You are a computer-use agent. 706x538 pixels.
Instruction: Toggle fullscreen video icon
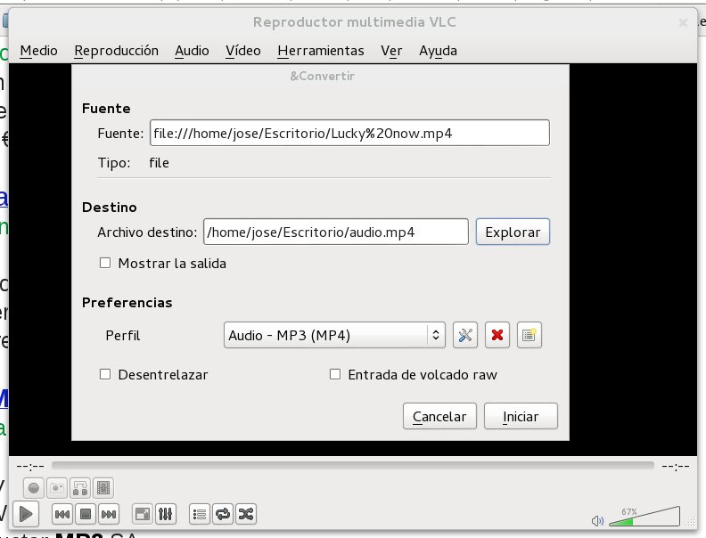point(143,514)
